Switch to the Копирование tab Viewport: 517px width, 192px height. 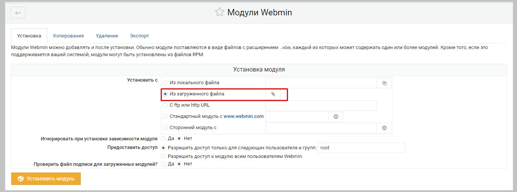coord(68,36)
